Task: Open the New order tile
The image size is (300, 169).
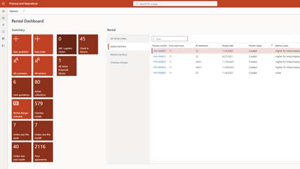Action: pos(43,44)
